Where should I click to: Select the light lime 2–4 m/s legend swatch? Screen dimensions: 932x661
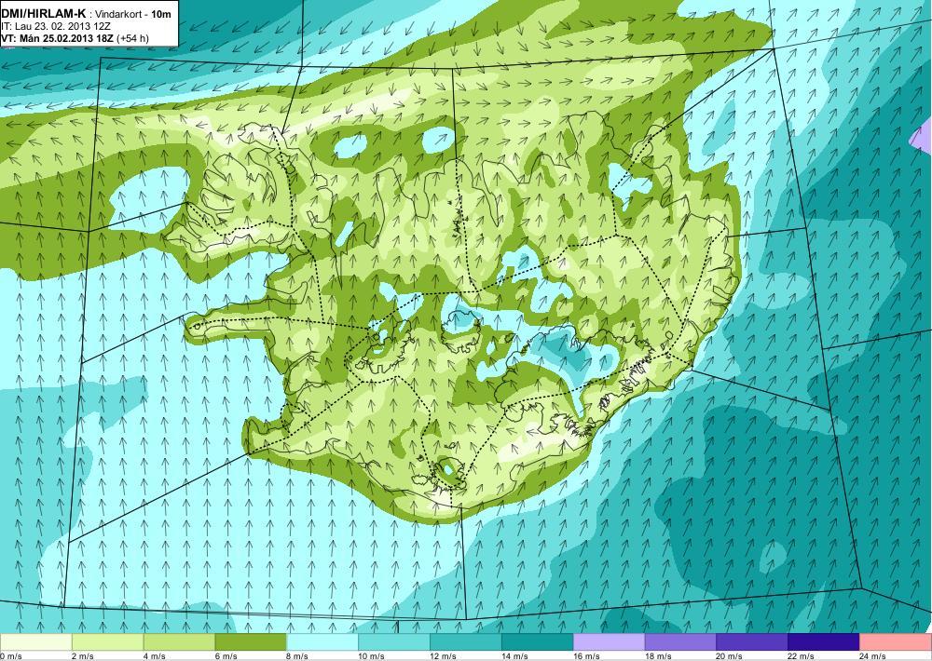click(107, 642)
